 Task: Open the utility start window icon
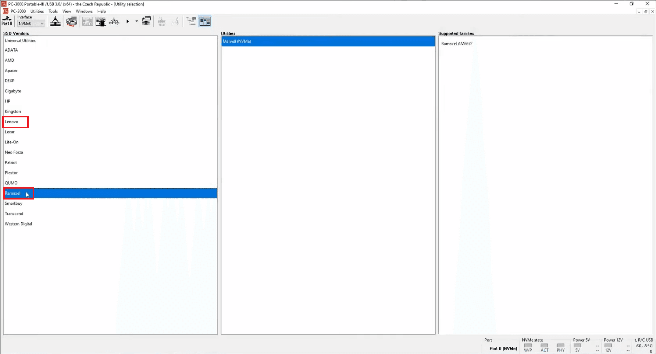tap(101, 21)
